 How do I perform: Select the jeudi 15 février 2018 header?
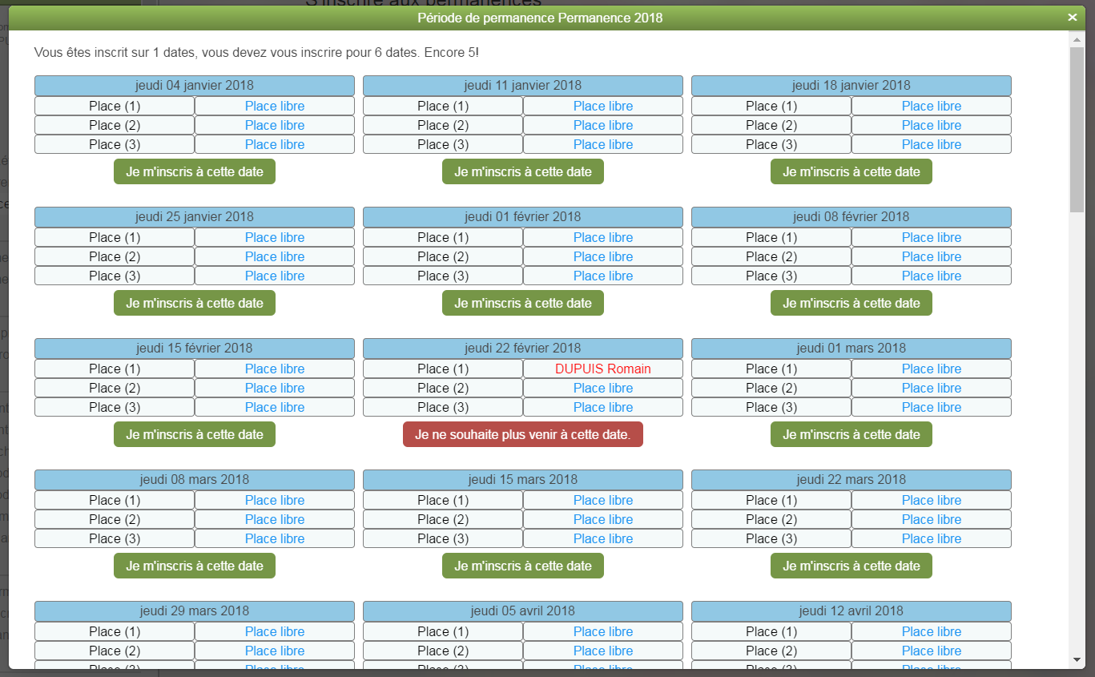point(195,349)
